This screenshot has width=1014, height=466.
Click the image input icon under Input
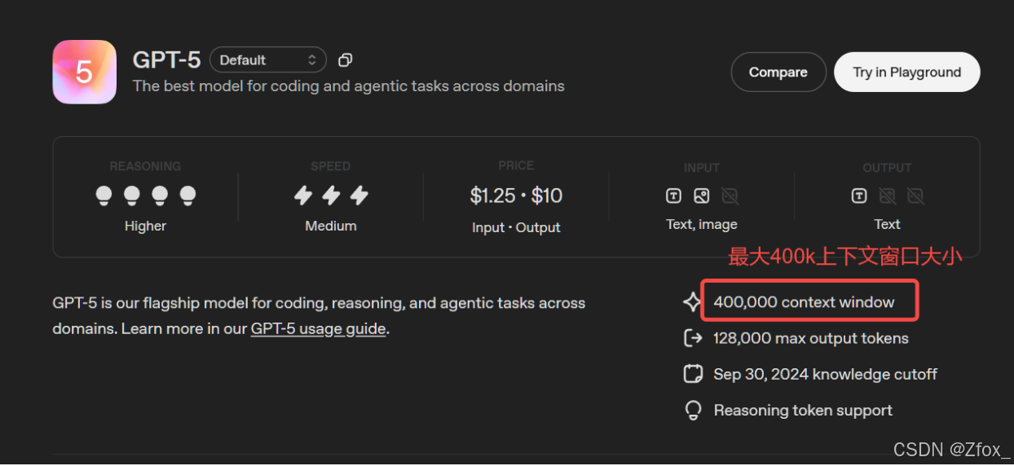(x=702, y=196)
